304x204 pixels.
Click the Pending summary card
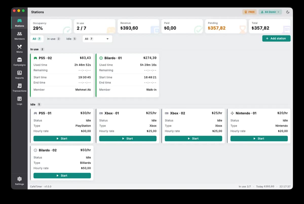(x=226, y=26)
